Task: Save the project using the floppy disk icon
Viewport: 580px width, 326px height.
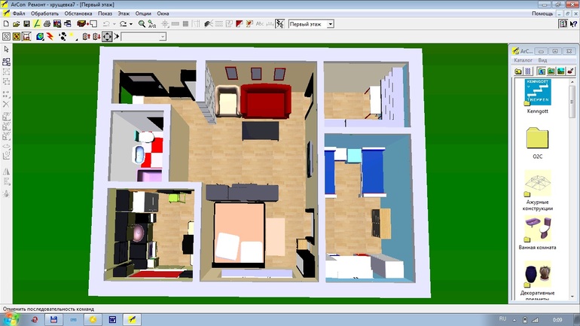Action: pos(26,24)
